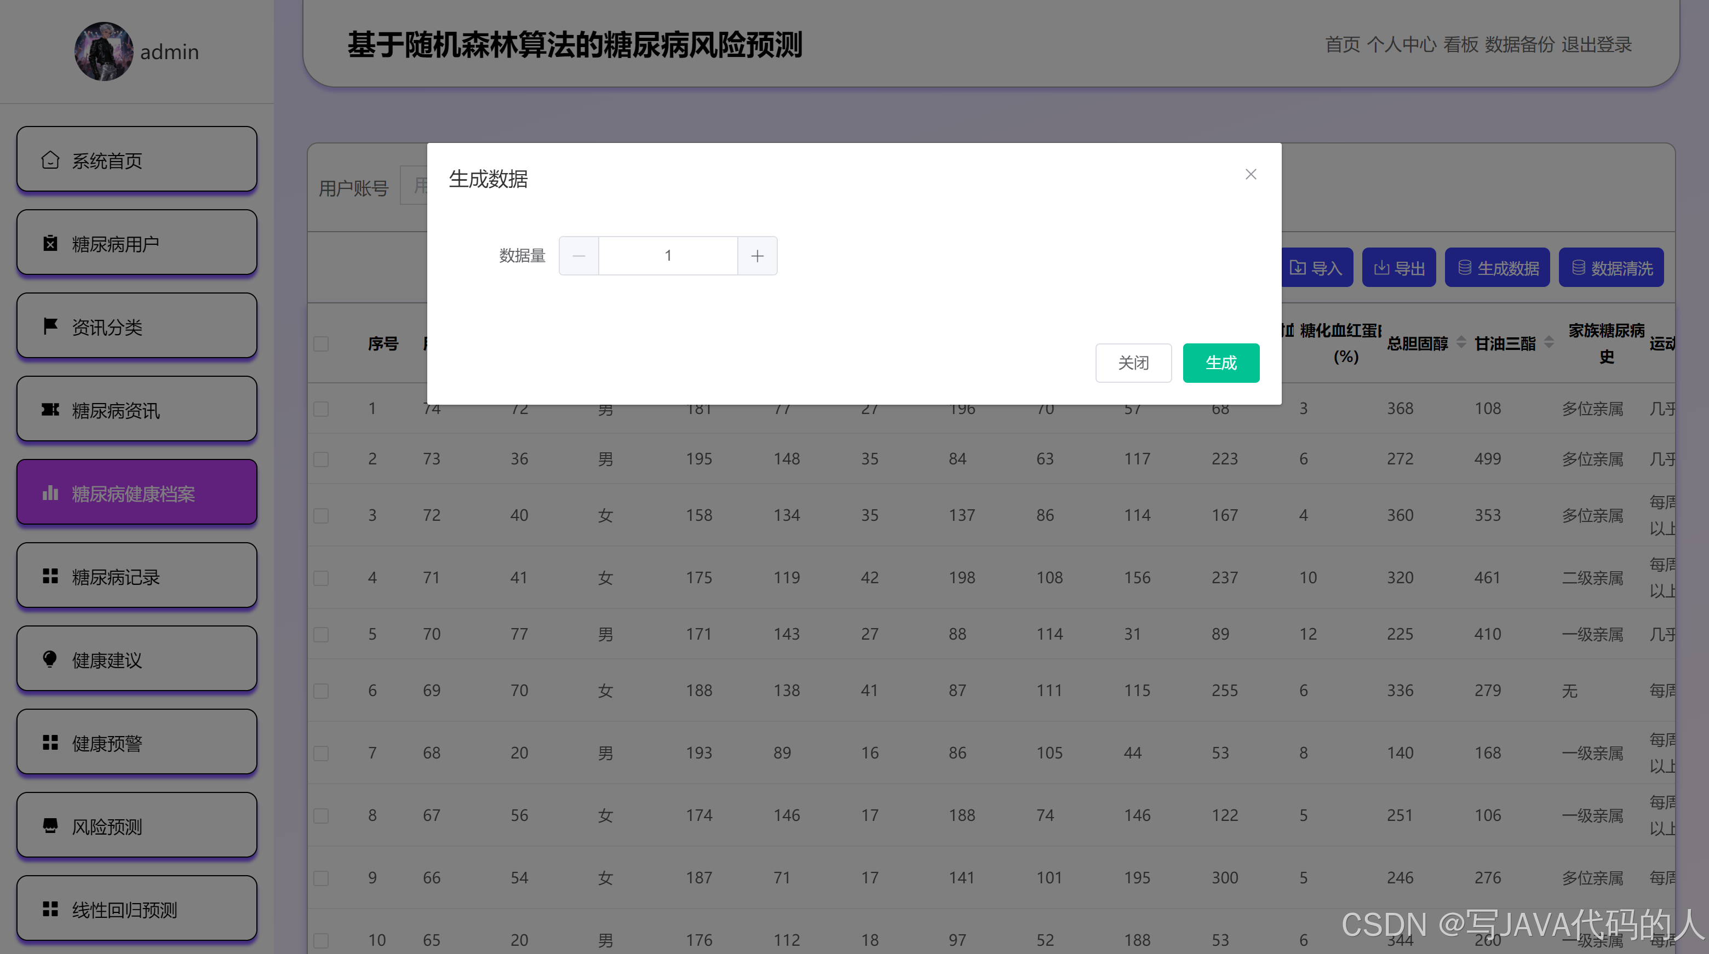Viewport: 1709px width, 954px height.
Task: Decrease 数据量 with the minus button
Action: coord(578,255)
